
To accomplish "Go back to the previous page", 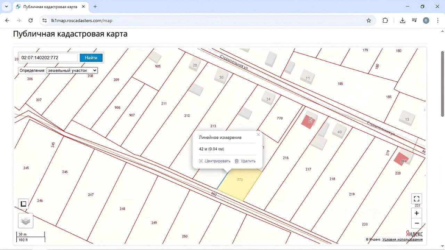I will tap(7, 21).
